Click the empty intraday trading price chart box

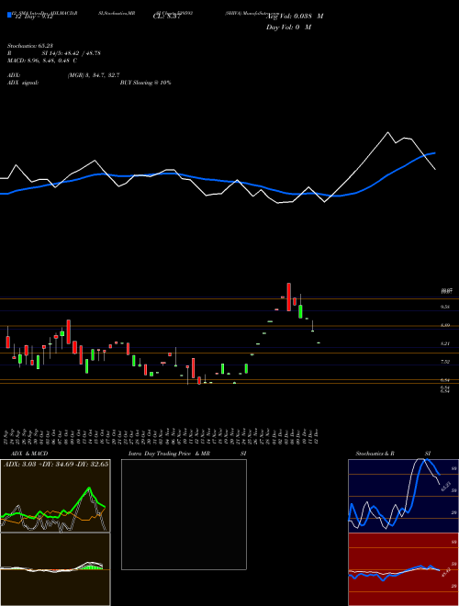[184, 514]
